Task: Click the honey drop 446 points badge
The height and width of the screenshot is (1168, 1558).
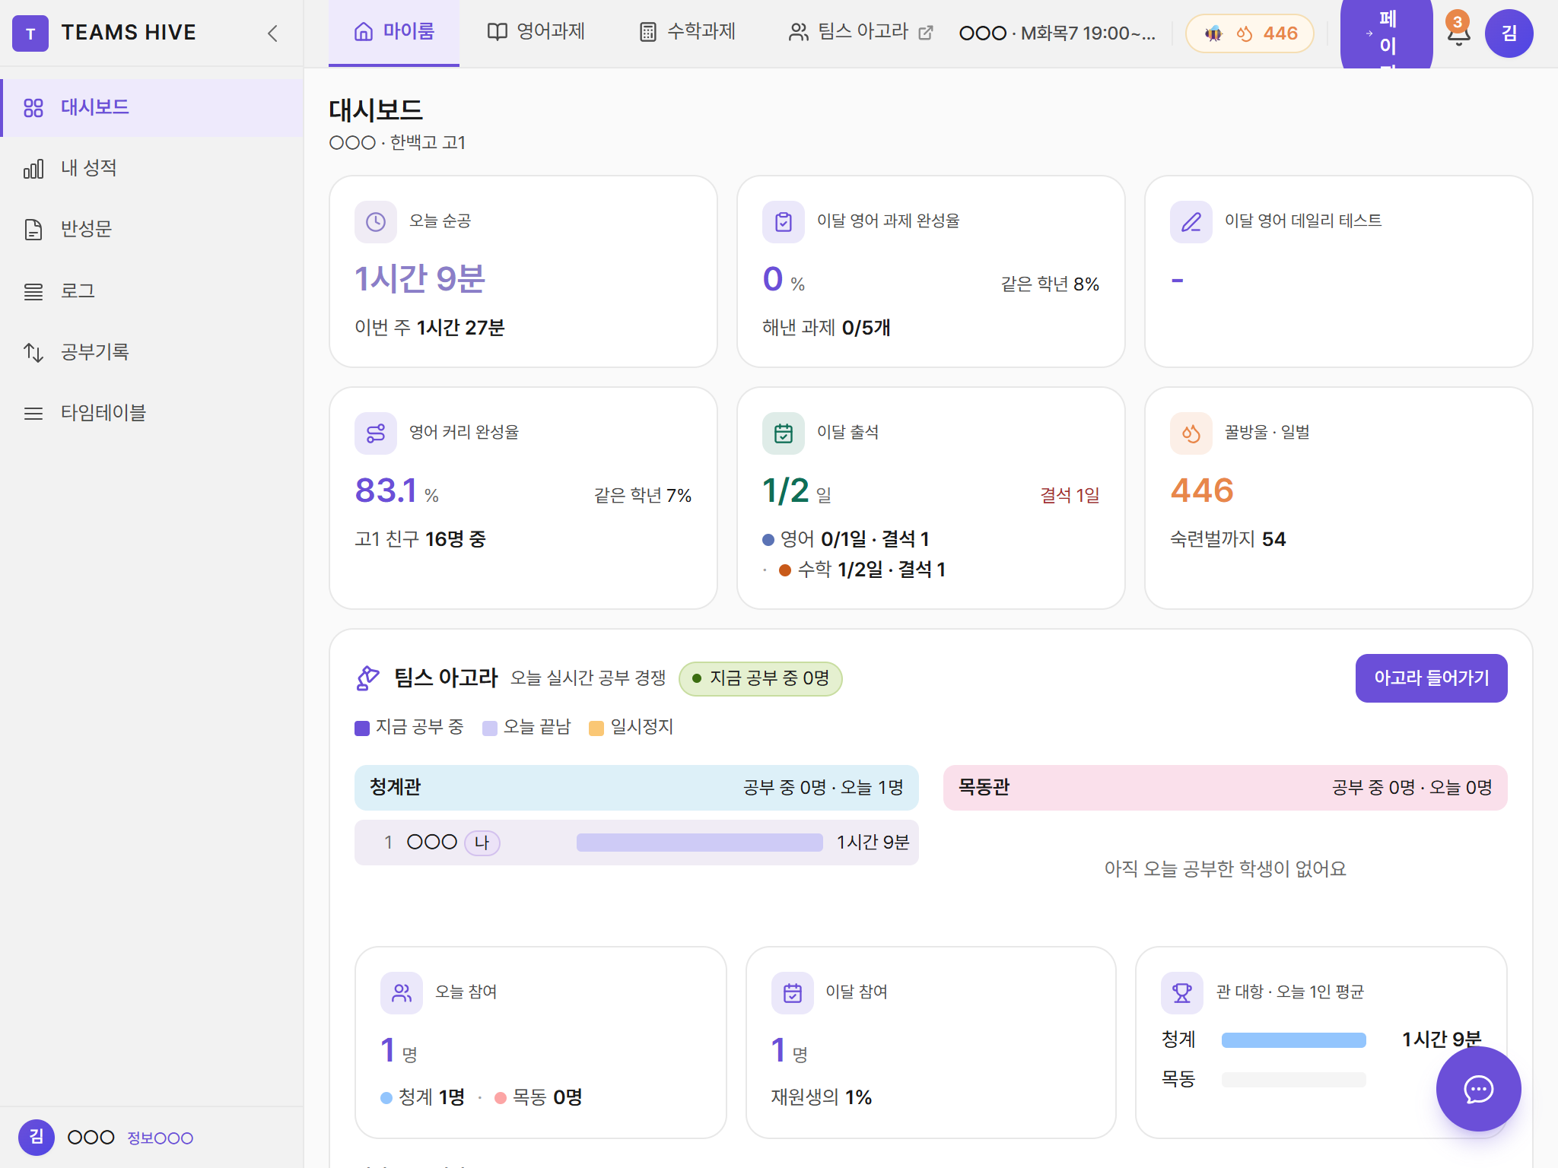Action: click(1250, 33)
